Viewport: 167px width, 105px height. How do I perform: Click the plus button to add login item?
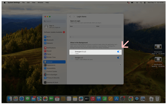[71, 37]
